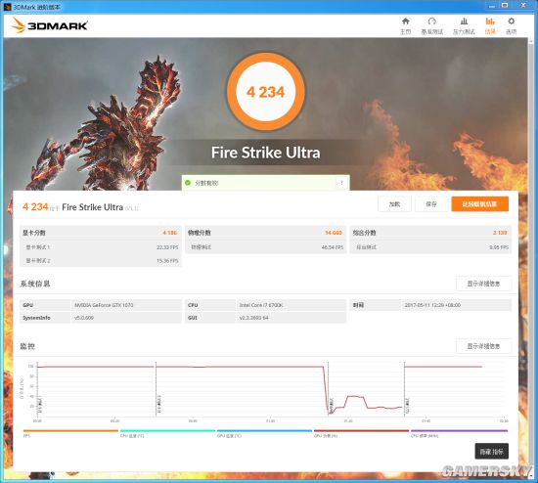Go to the Home (主页) tab icon
Viewport: 538px width, 483px height.
406,22
